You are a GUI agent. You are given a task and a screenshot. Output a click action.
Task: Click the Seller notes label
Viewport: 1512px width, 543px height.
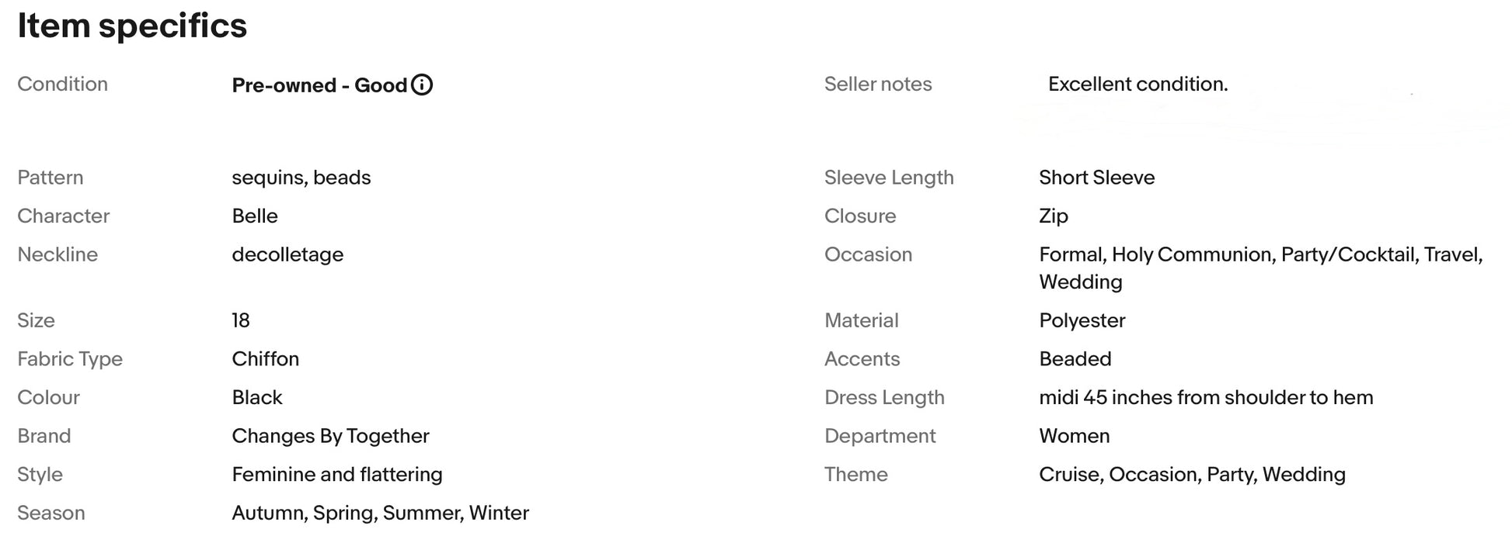pyautogui.click(x=878, y=84)
